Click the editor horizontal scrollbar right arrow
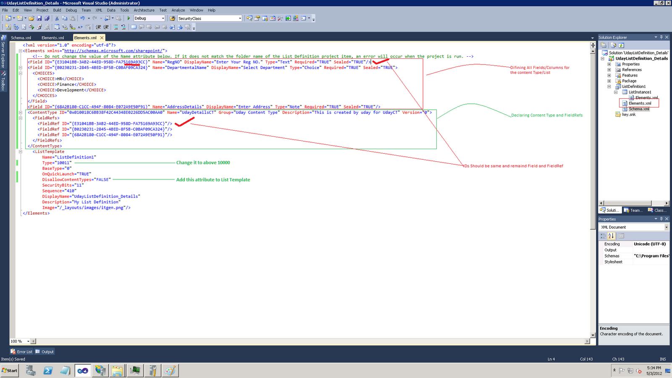The width and height of the screenshot is (672, 378). 587,341
